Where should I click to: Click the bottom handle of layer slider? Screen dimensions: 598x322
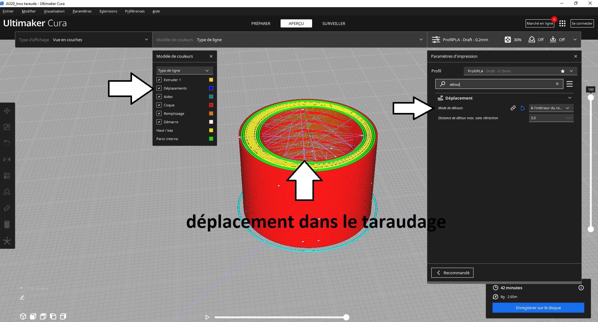tap(591, 229)
